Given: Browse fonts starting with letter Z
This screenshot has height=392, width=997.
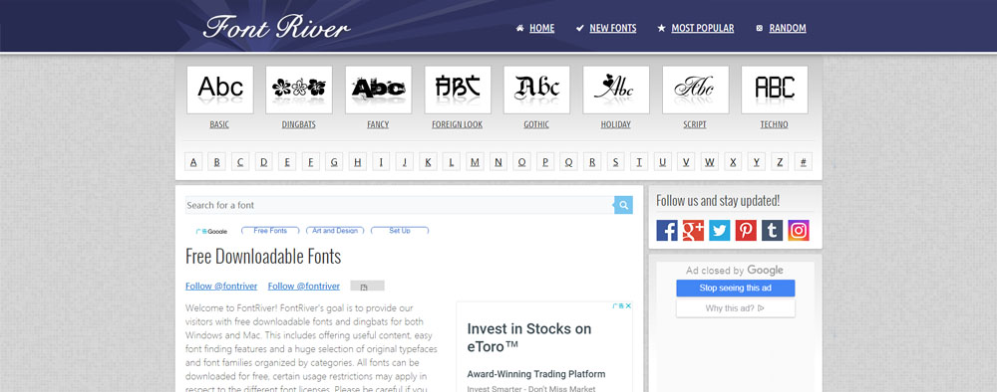Looking at the screenshot, I should [x=781, y=162].
